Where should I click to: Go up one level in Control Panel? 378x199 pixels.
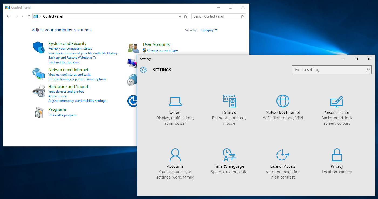click(x=29, y=16)
